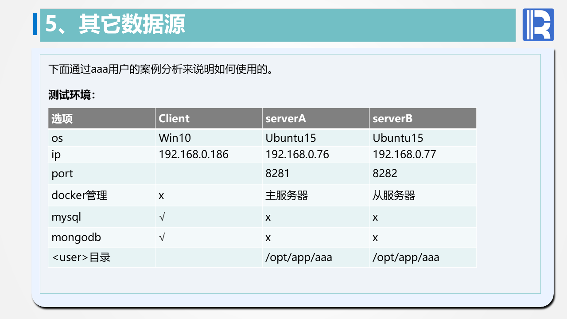Select the port 8281 cell
Image resolution: width=567 pixels, height=319 pixels.
pyautogui.click(x=277, y=173)
